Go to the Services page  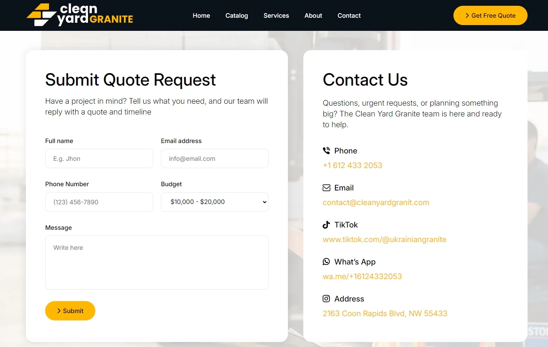tap(276, 15)
